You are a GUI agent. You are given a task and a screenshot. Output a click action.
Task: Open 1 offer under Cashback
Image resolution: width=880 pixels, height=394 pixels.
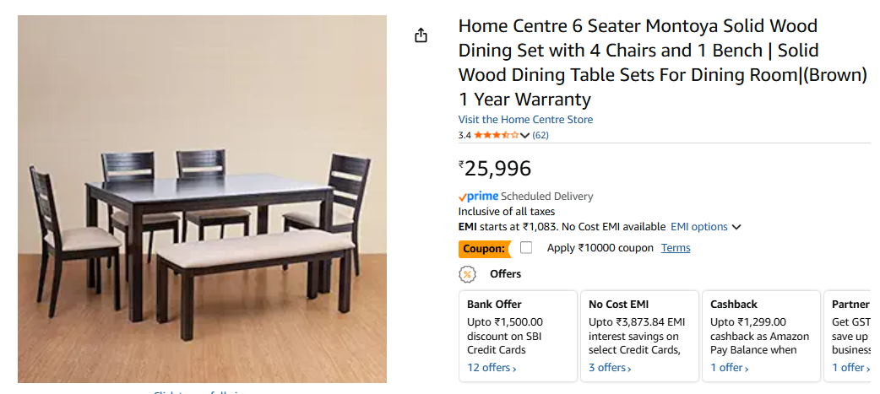point(731,368)
